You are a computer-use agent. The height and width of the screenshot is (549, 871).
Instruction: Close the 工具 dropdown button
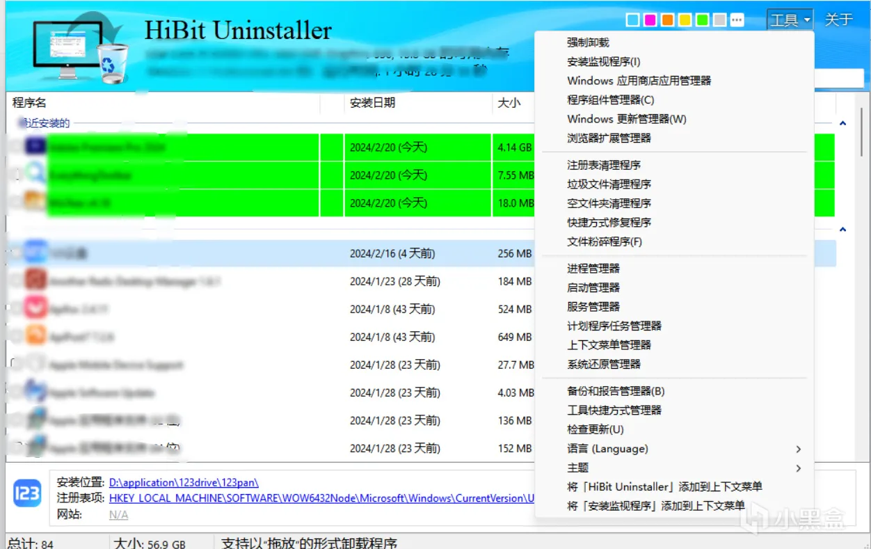(x=790, y=20)
